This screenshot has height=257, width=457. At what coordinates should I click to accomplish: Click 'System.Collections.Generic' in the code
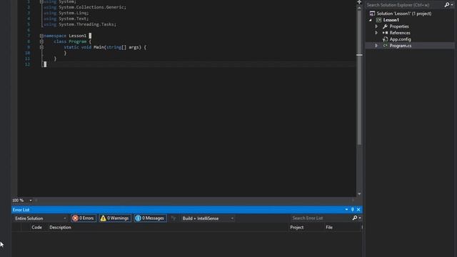pyautogui.click(x=91, y=7)
